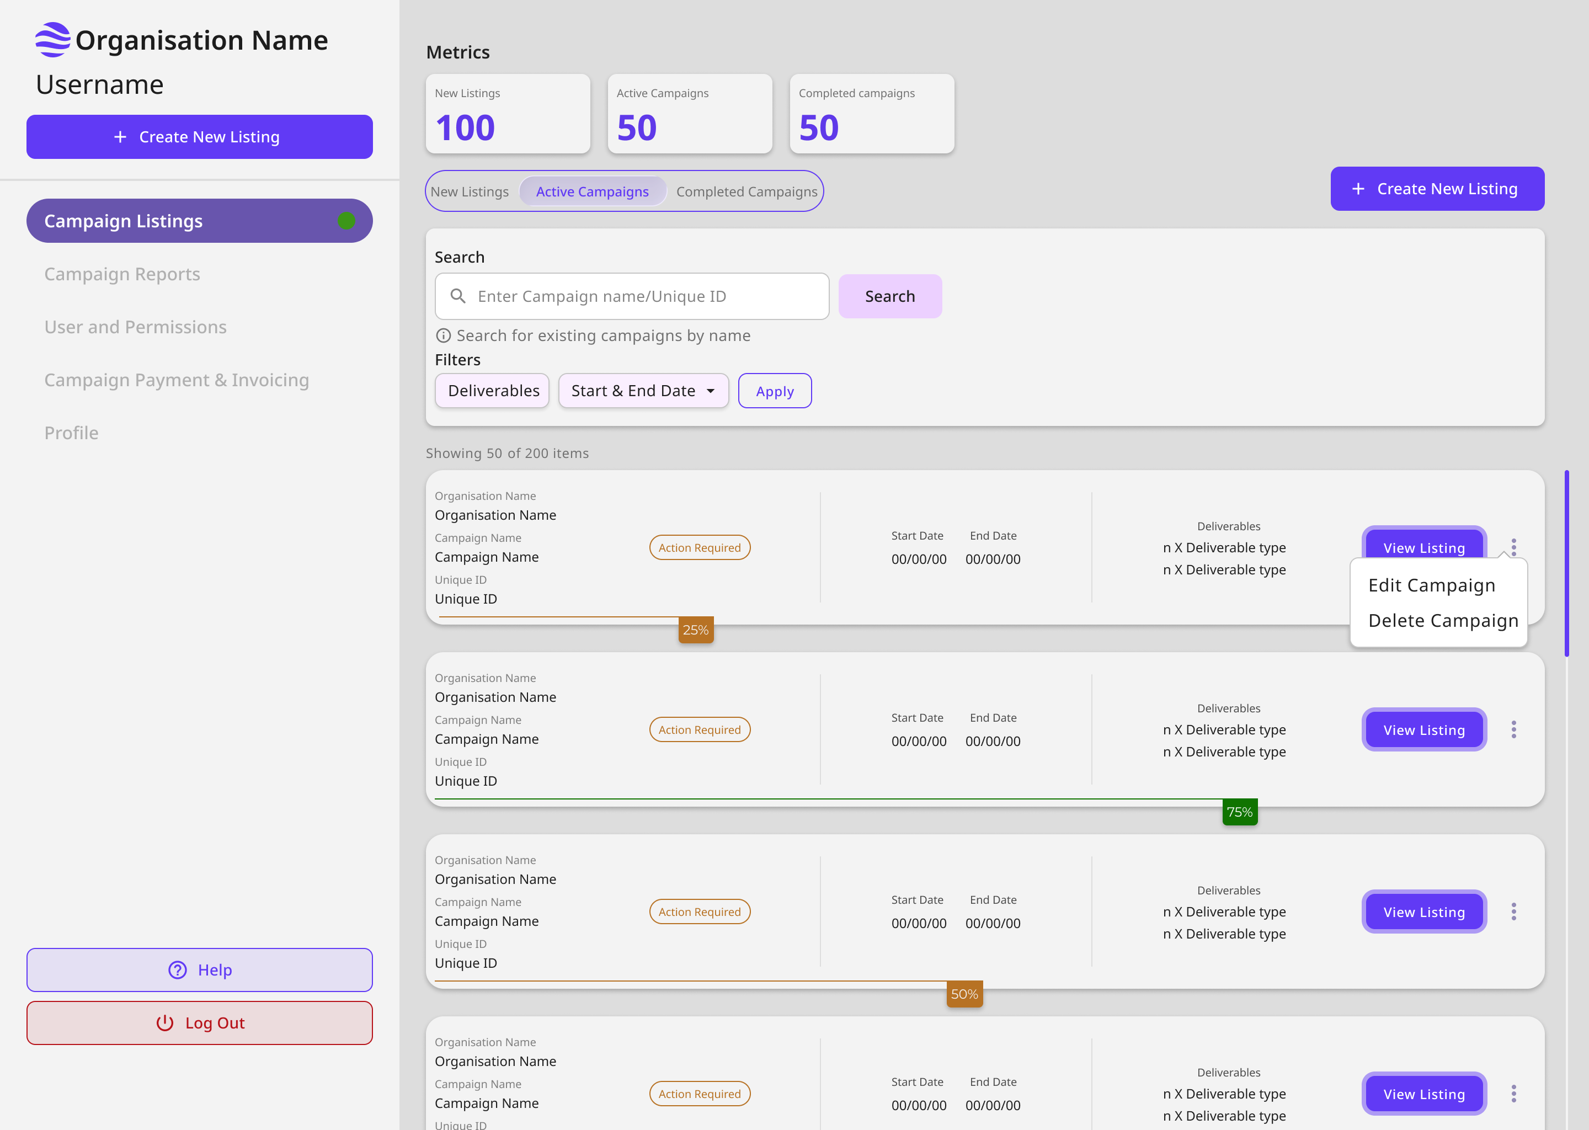Click 'Showing 50 of 200 items' text
The height and width of the screenshot is (1130, 1589).
(x=507, y=453)
